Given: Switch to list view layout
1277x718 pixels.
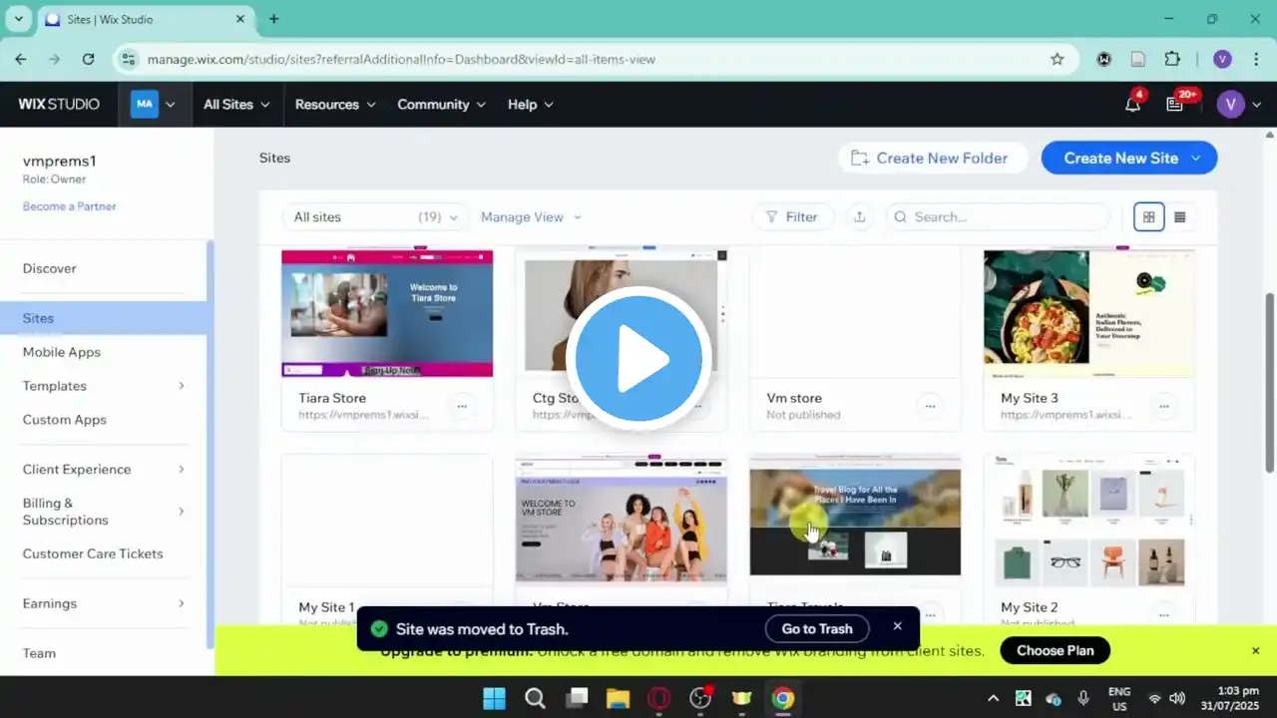Looking at the screenshot, I should (x=1180, y=216).
